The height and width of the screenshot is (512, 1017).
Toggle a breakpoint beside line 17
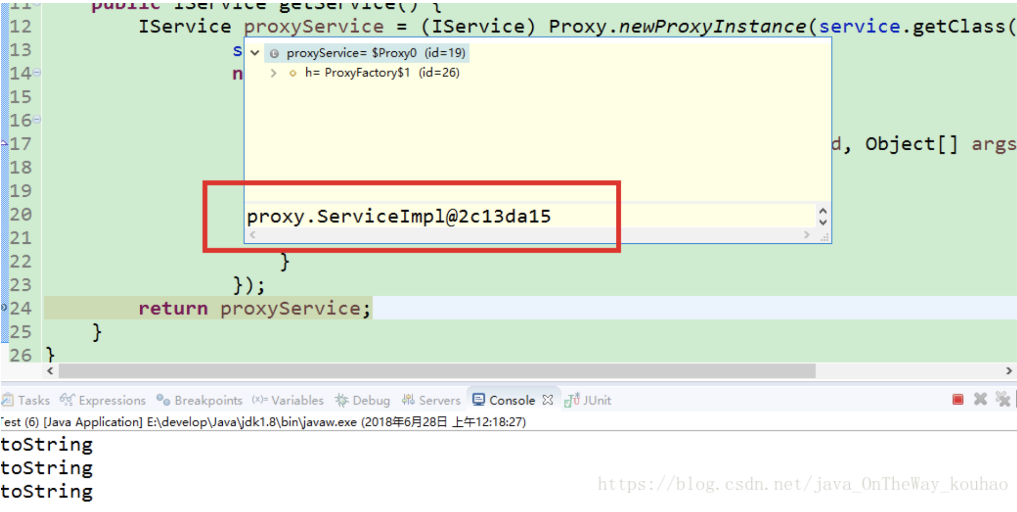pos(4,143)
